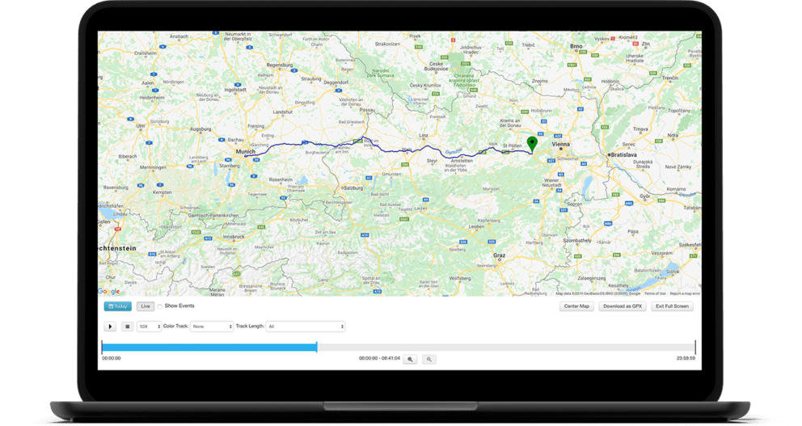Open the Track Length dropdown
The width and height of the screenshot is (802, 426).
coord(306,327)
